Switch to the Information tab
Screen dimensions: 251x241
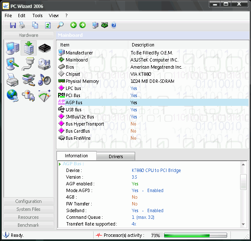77,156
